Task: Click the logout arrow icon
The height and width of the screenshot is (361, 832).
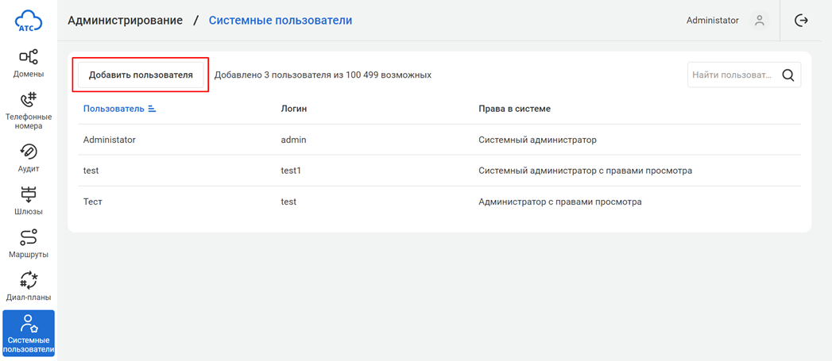Action: (x=801, y=21)
